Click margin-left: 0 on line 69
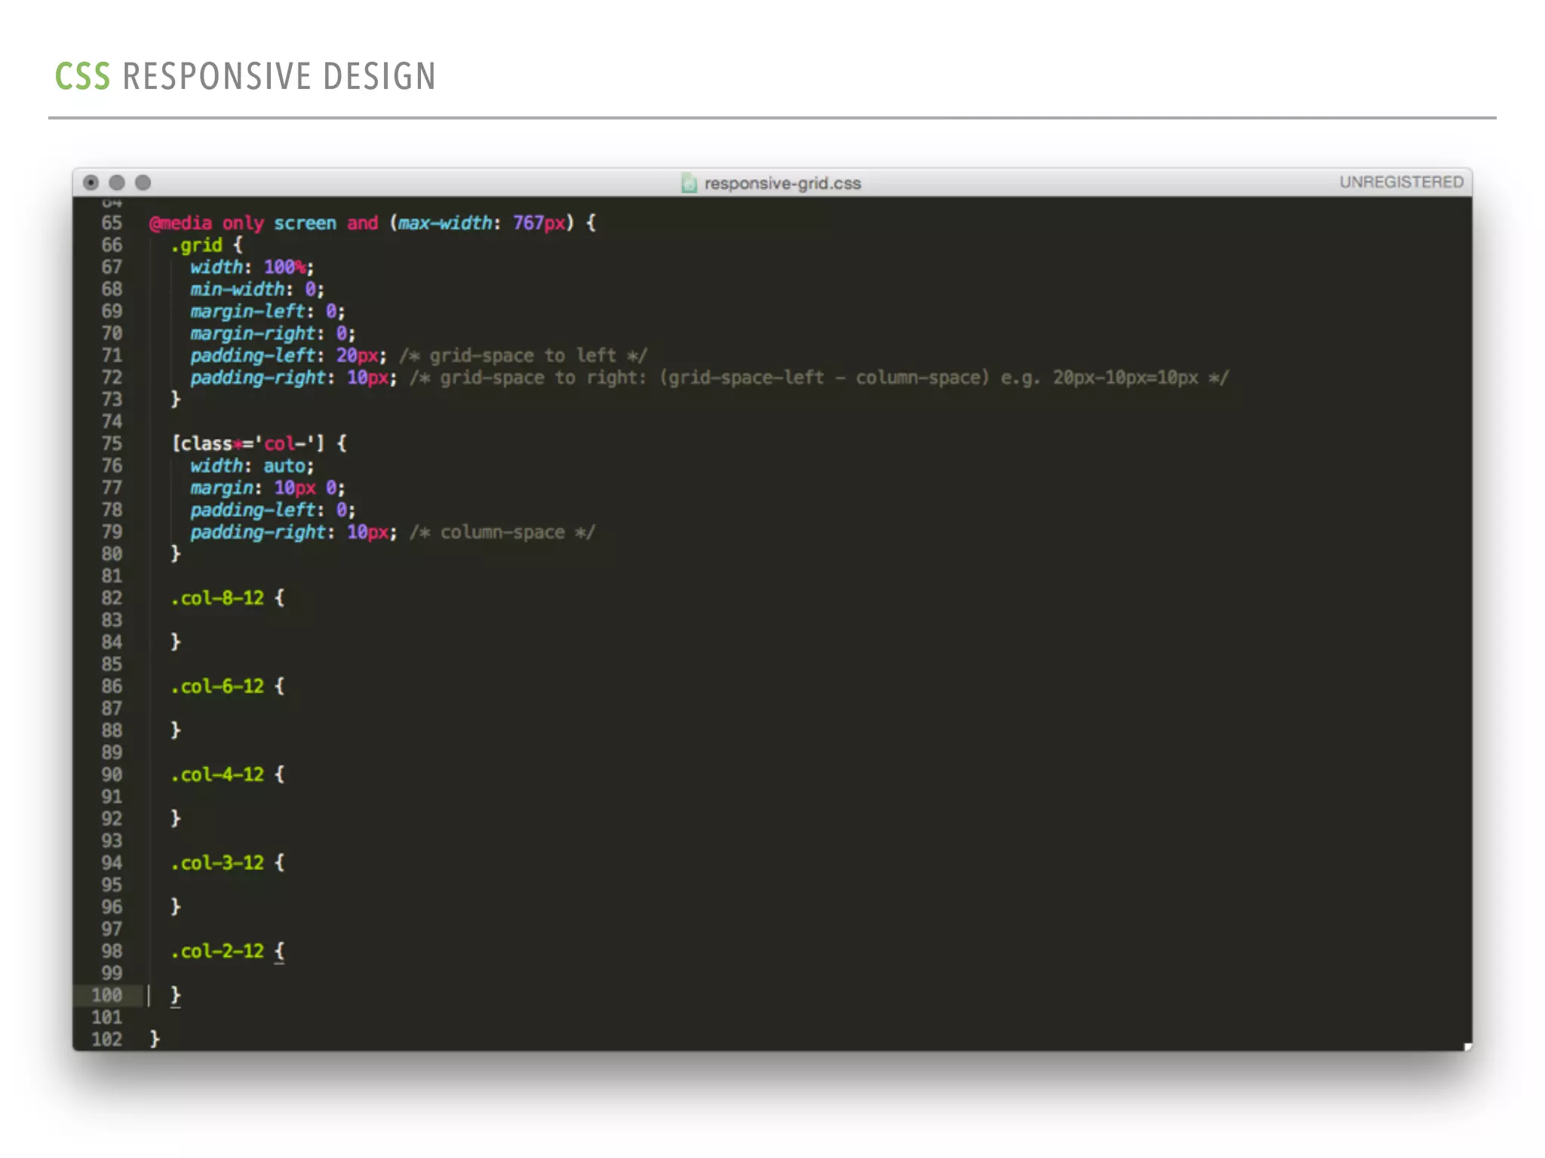The height and width of the screenshot is (1158, 1545). click(x=268, y=311)
